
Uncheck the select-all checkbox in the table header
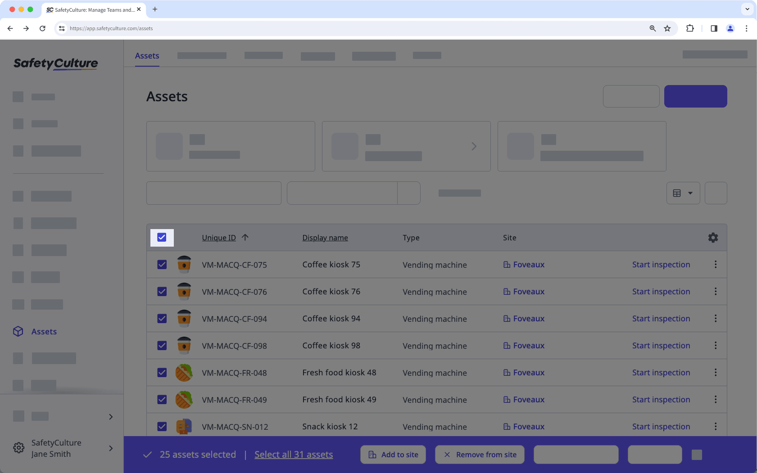162,237
